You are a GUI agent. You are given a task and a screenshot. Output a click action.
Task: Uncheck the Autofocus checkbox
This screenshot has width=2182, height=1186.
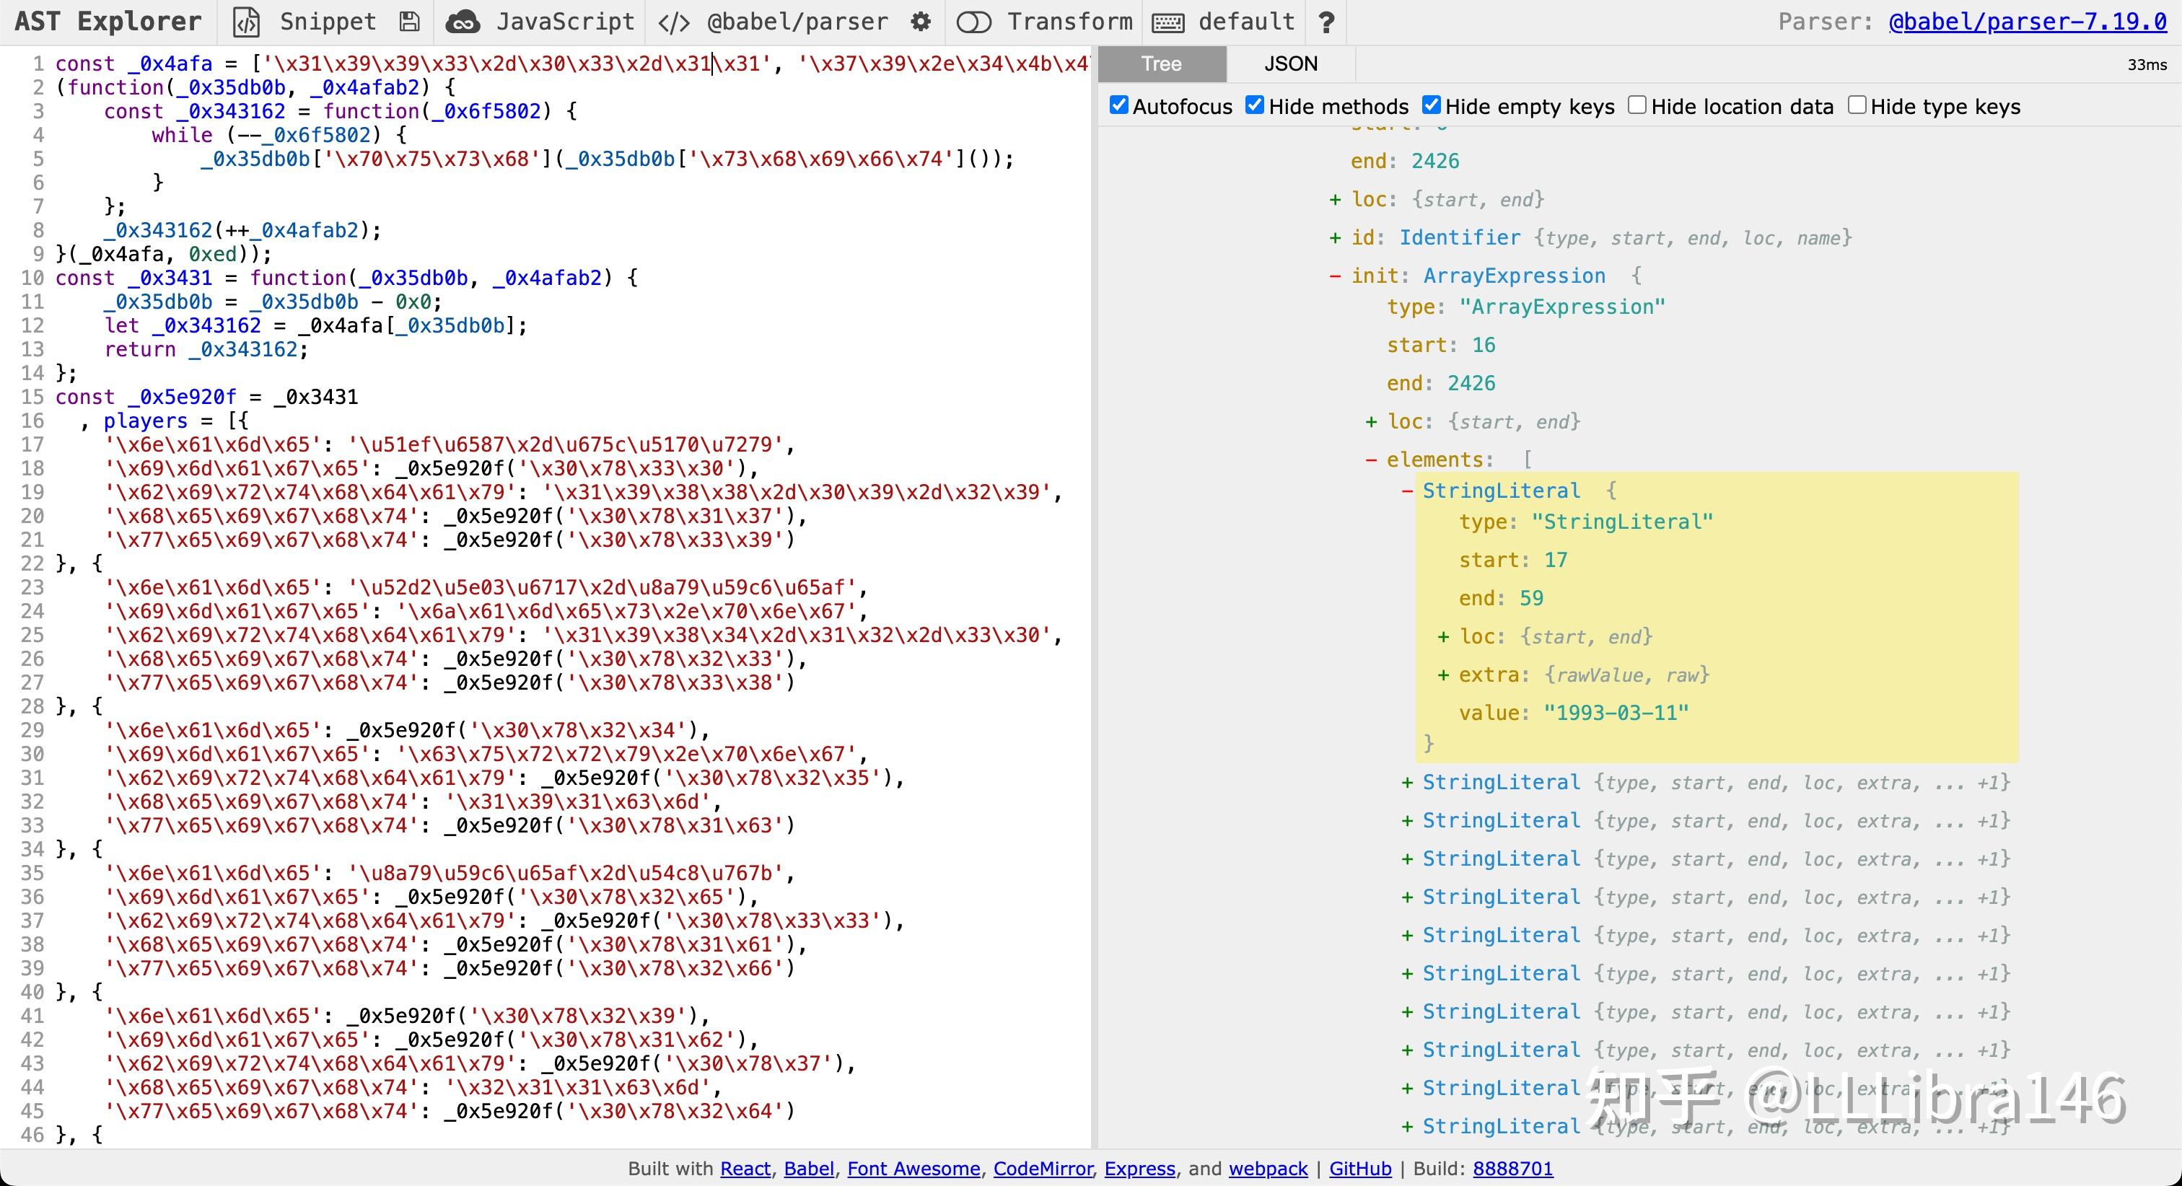1119,105
